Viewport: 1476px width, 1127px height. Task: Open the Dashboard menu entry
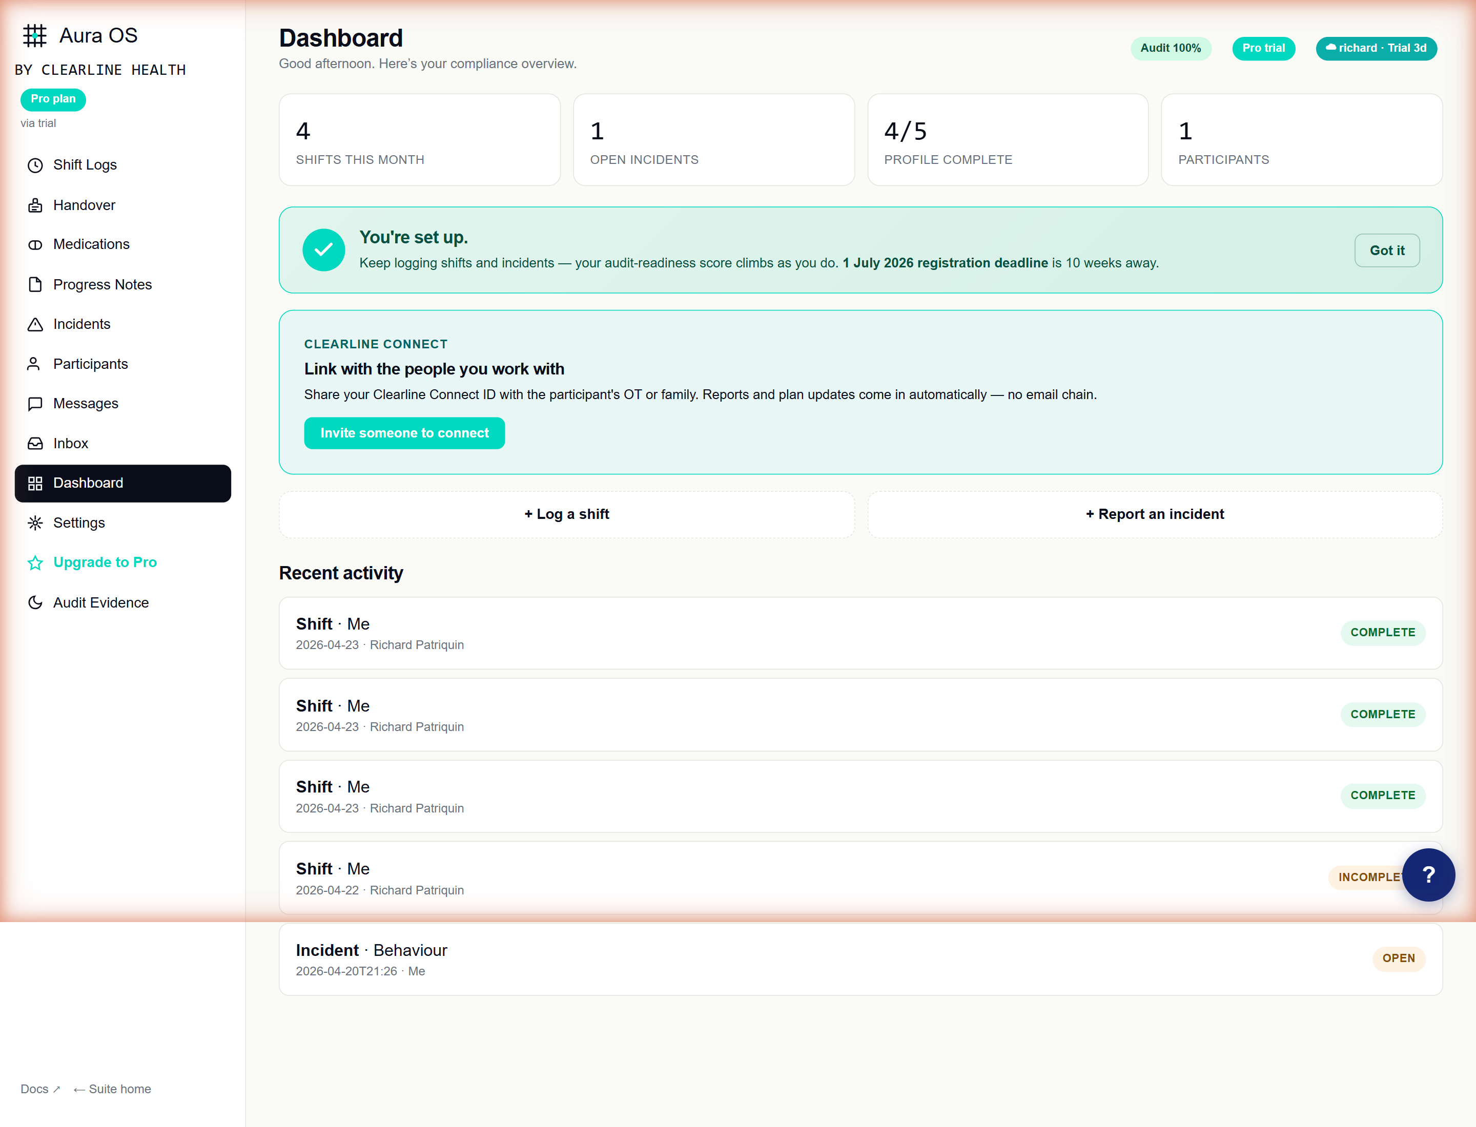pos(88,483)
